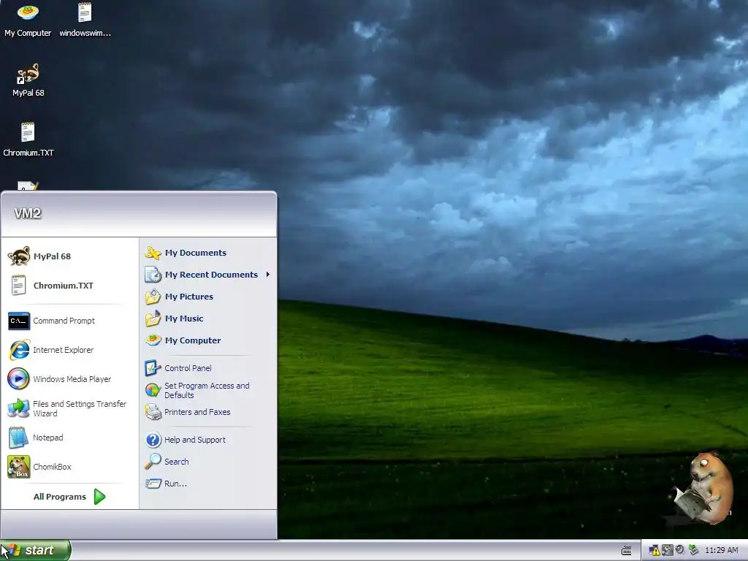Image resolution: width=748 pixels, height=561 pixels.
Task: Open Search magnifier entry
Action: (x=208, y=462)
